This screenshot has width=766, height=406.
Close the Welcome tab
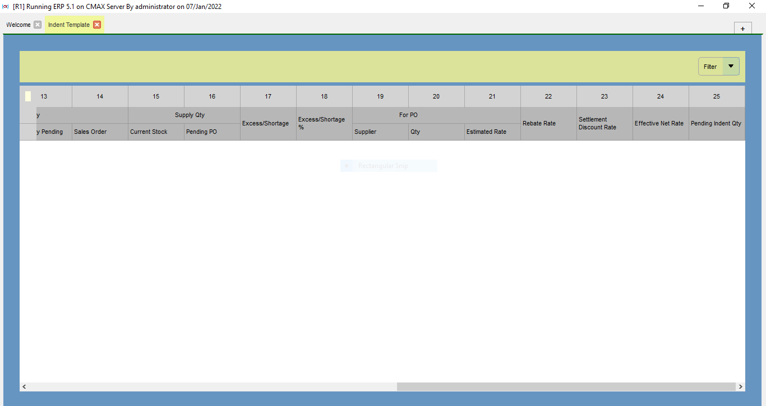pos(38,25)
